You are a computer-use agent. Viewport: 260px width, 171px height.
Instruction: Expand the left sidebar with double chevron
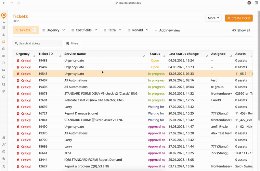tap(4, 22)
